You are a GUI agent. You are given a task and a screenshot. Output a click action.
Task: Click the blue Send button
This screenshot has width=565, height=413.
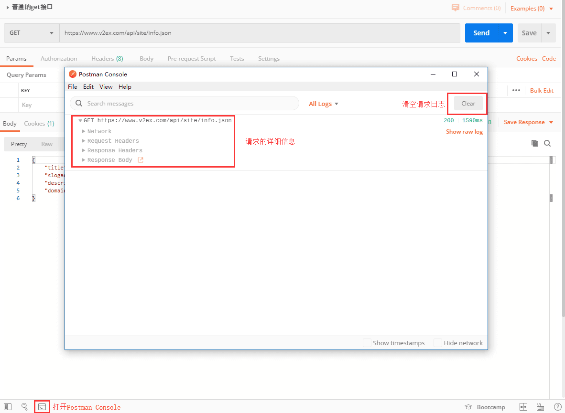click(481, 33)
